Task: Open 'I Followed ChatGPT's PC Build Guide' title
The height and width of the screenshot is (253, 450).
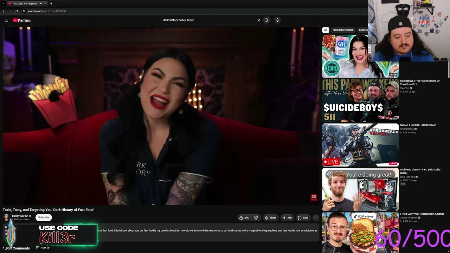Action: click(x=420, y=171)
